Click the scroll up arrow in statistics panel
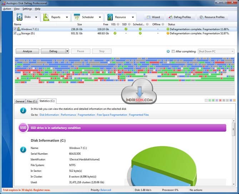Viewport: 239px width, 194px height. coord(234,121)
